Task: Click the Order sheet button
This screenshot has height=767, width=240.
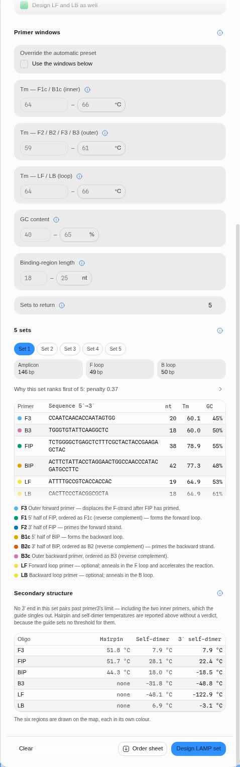Action: [x=143, y=749]
